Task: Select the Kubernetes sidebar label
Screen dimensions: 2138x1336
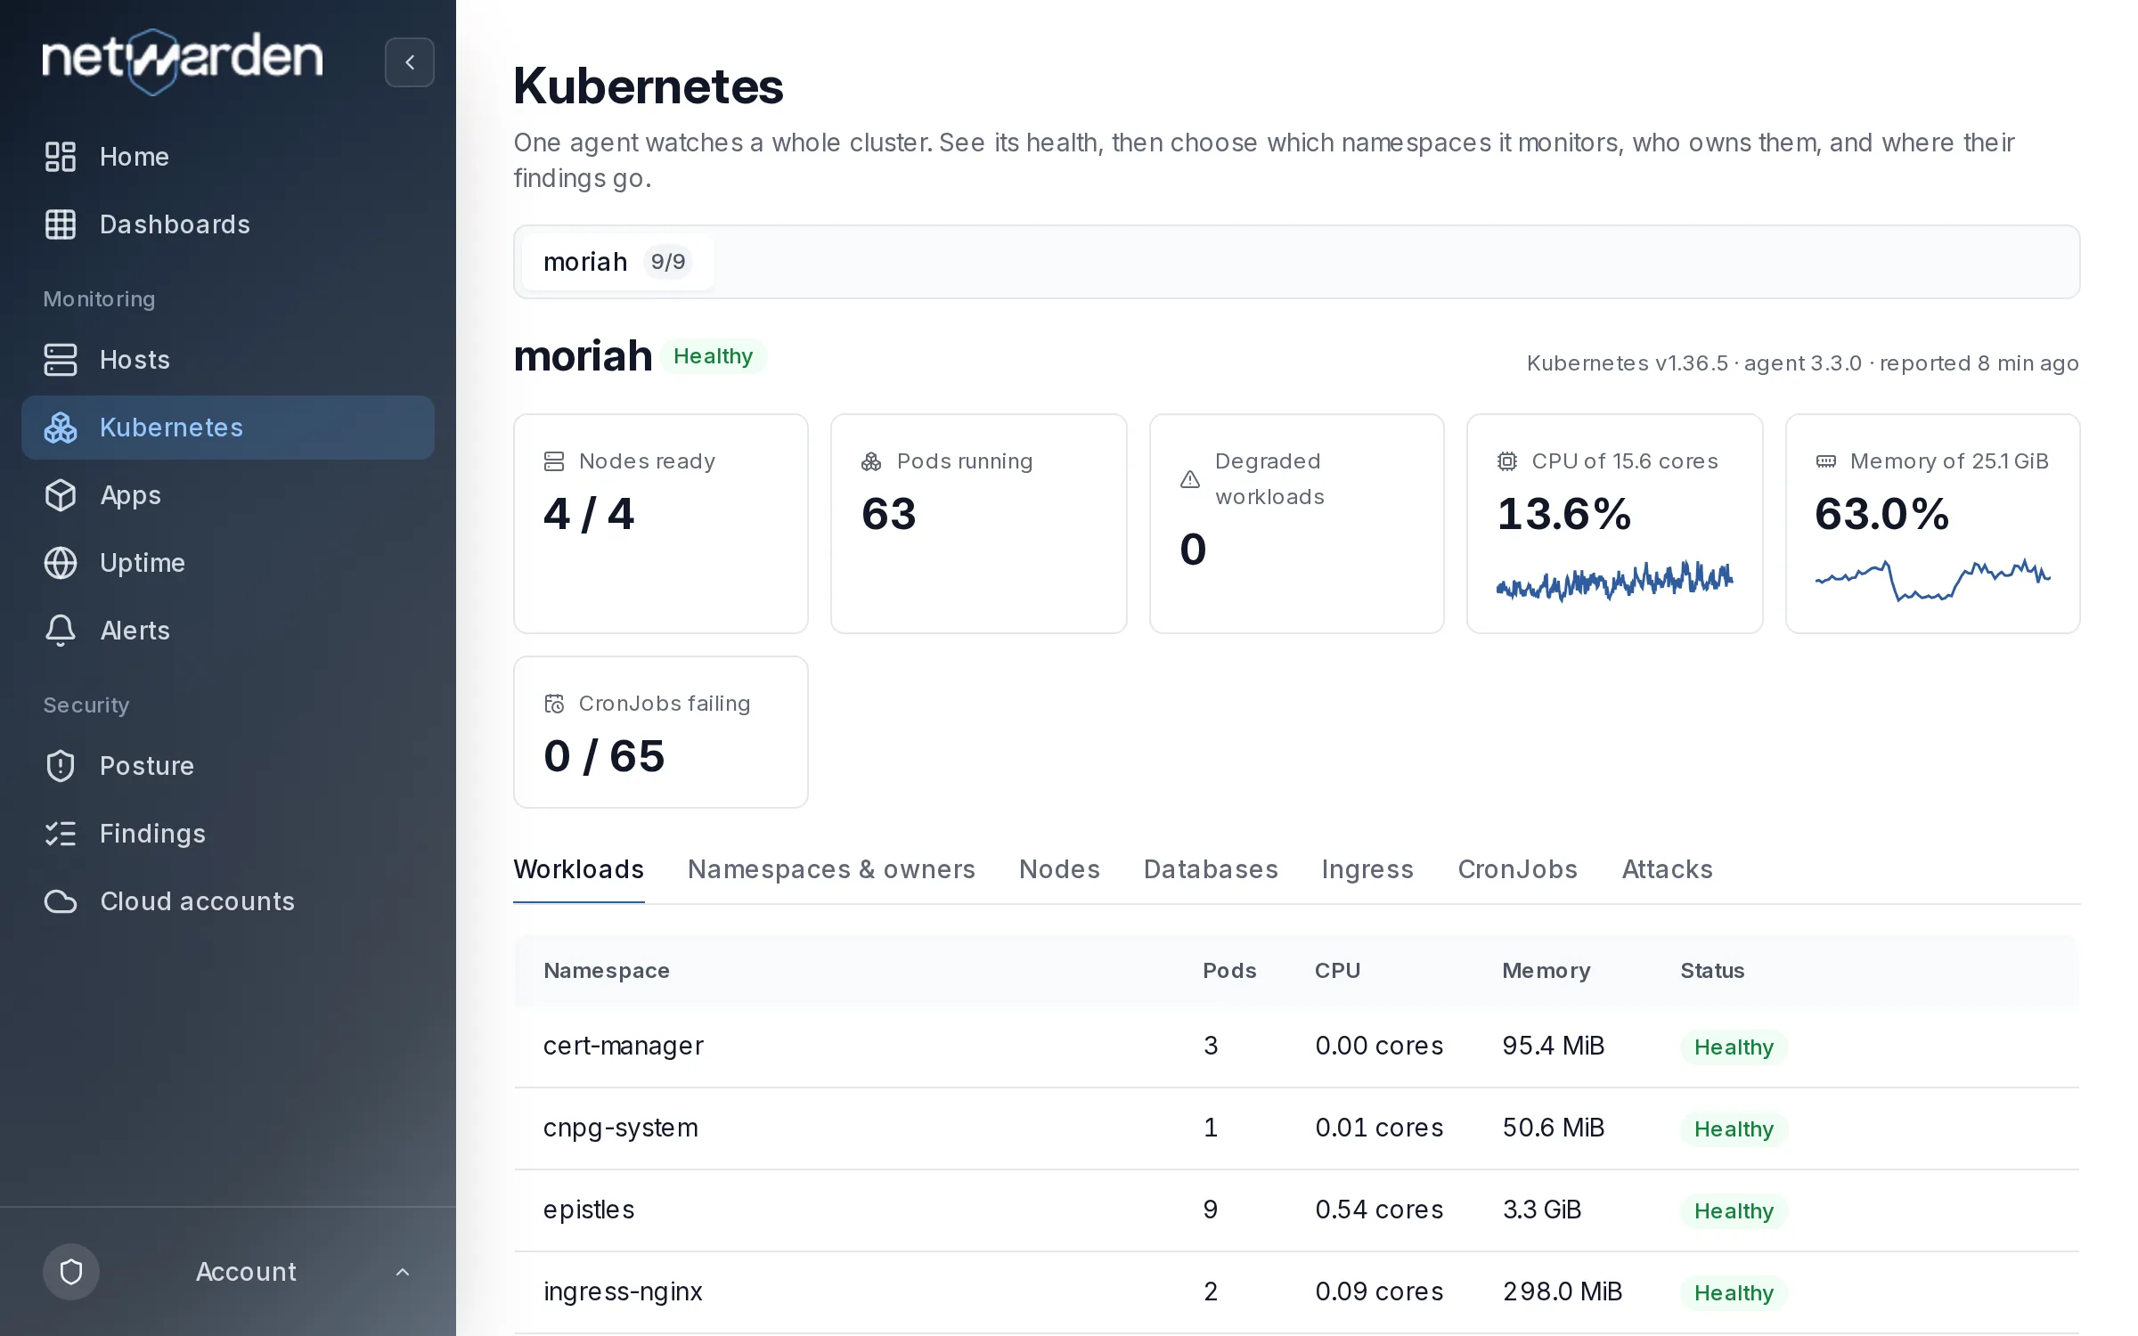Action: click(172, 428)
